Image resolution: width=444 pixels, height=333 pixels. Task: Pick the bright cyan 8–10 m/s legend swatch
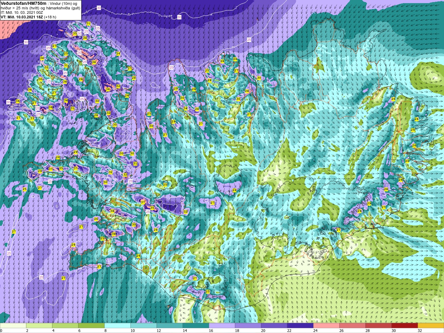point(118,326)
